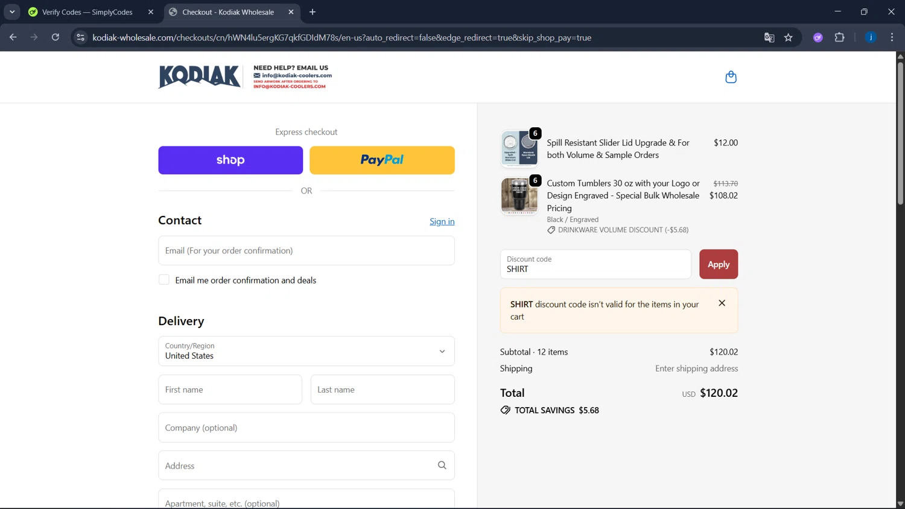Click the scrollbar down arrow
The width and height of the screenshot is (905, 509).
[900, 504]
